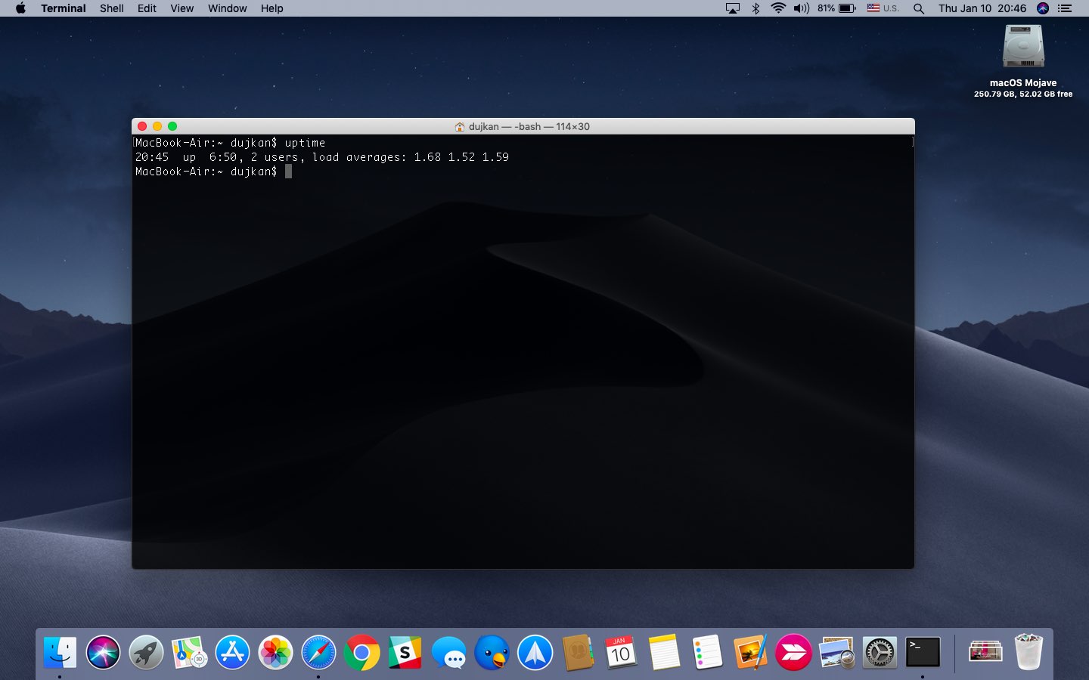
Task: Open the Wi-Fi status menu
Action: pos(778,8)
